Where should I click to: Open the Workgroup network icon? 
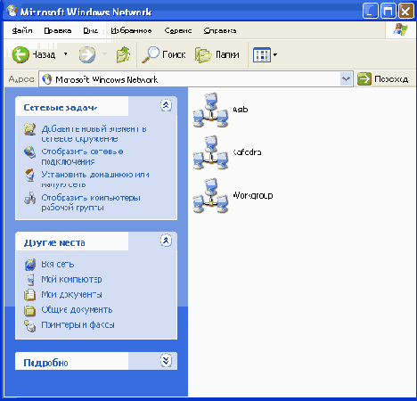point(210,195)
